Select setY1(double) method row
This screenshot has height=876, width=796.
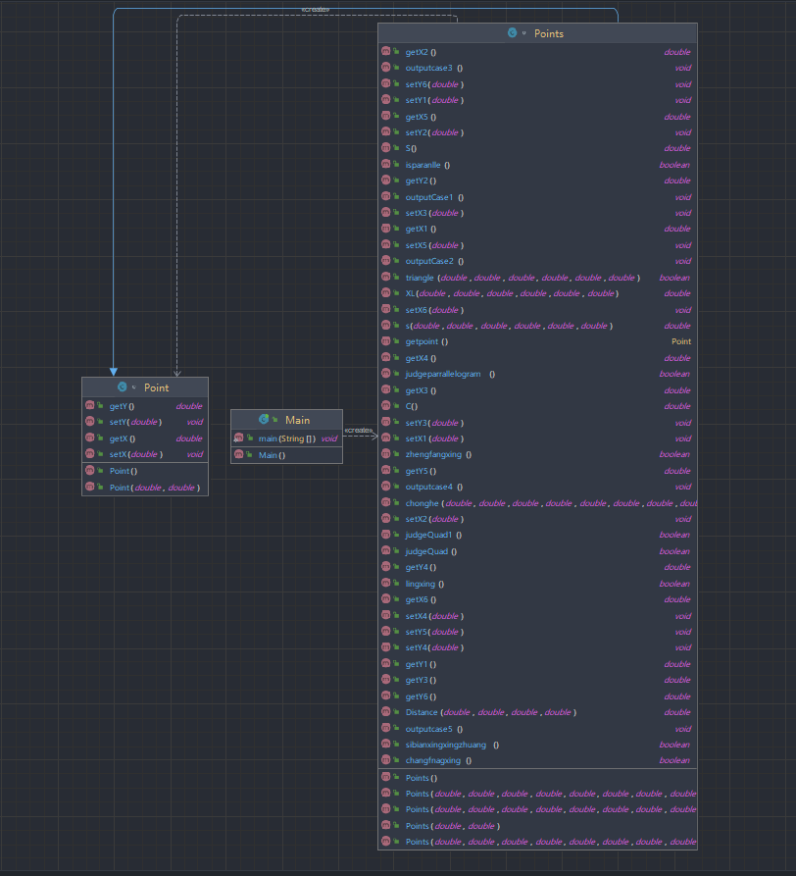[537, 100]
